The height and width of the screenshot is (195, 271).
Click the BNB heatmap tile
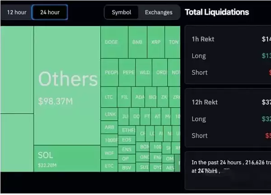tap(137, 42)
